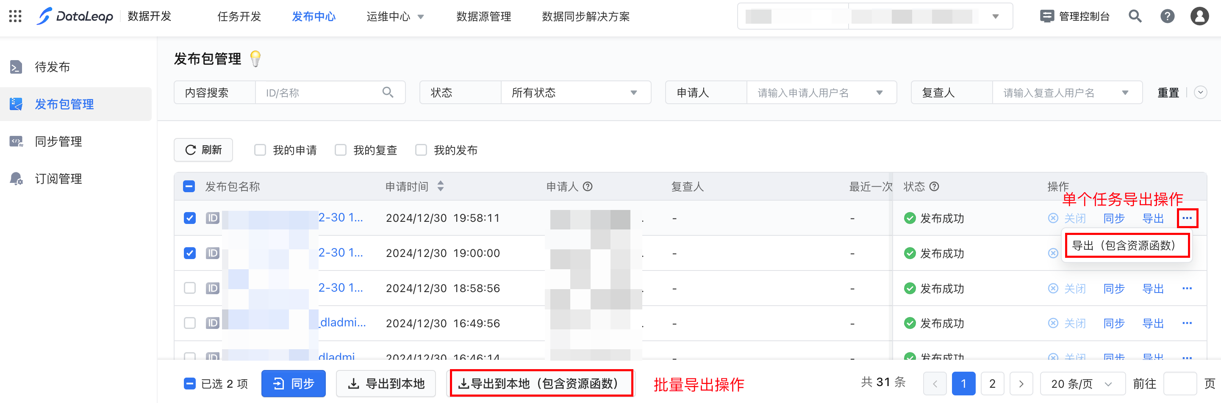
Task: Go to the previous page arrow
Action: tap(935, 384)
